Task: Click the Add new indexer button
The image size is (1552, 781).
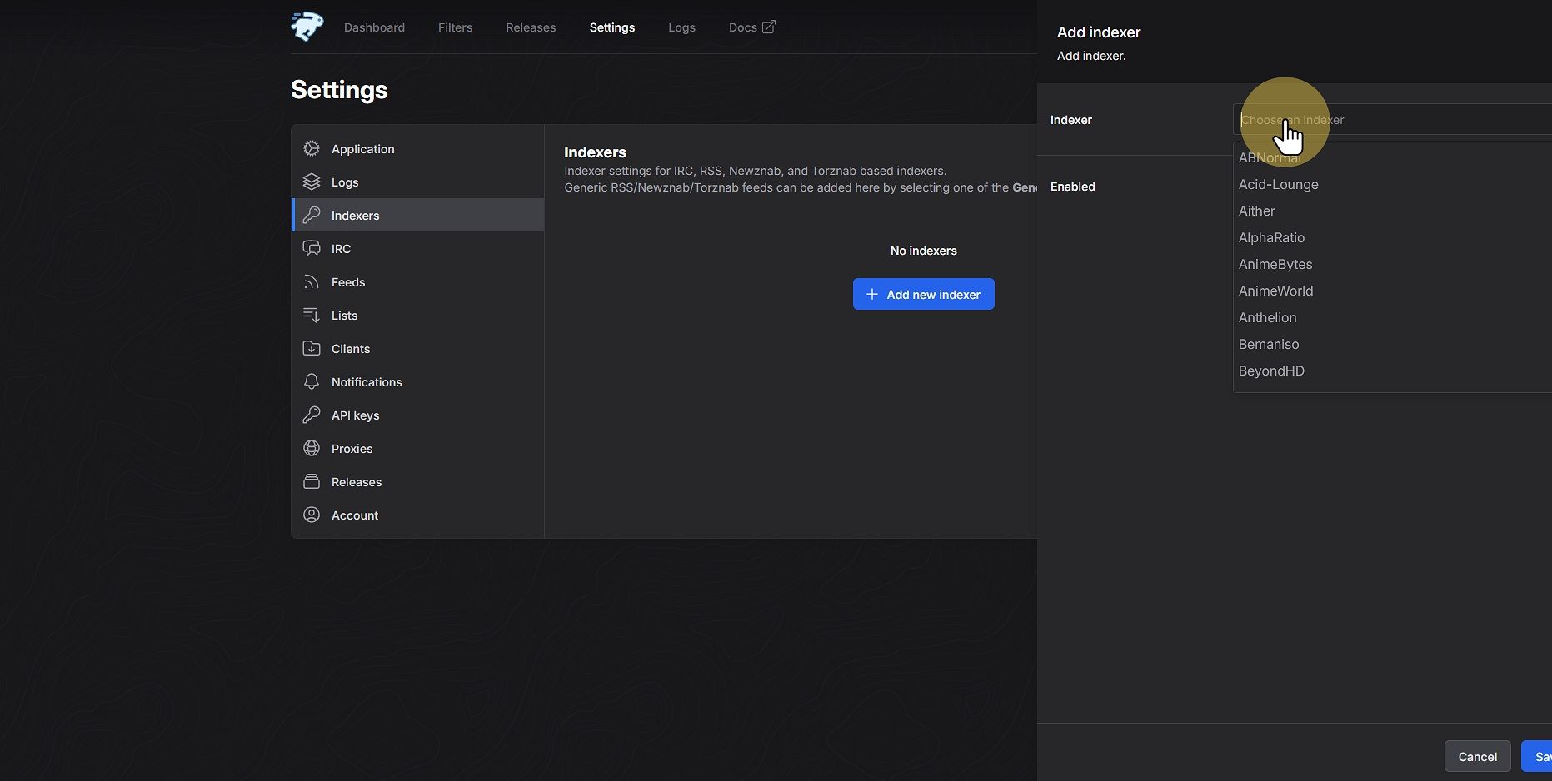Action: [x=923, y=294]
